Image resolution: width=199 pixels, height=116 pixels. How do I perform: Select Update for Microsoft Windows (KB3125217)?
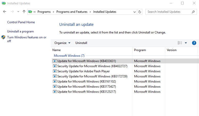[x=87, y=92]
